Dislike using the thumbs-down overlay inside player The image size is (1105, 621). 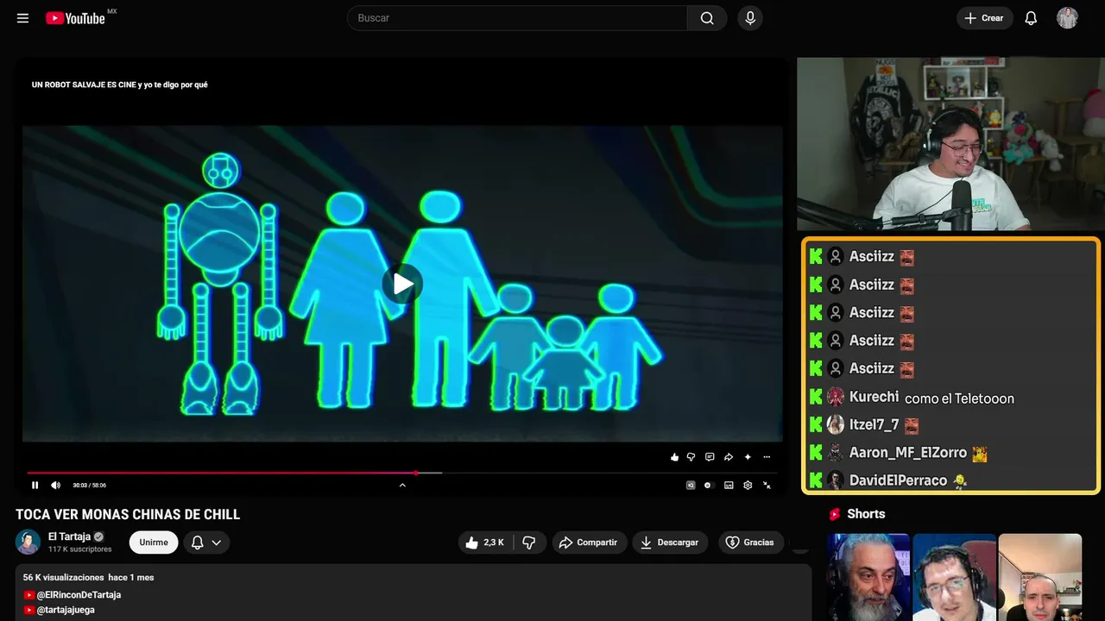pyautogui.click(x=691, y=457)
